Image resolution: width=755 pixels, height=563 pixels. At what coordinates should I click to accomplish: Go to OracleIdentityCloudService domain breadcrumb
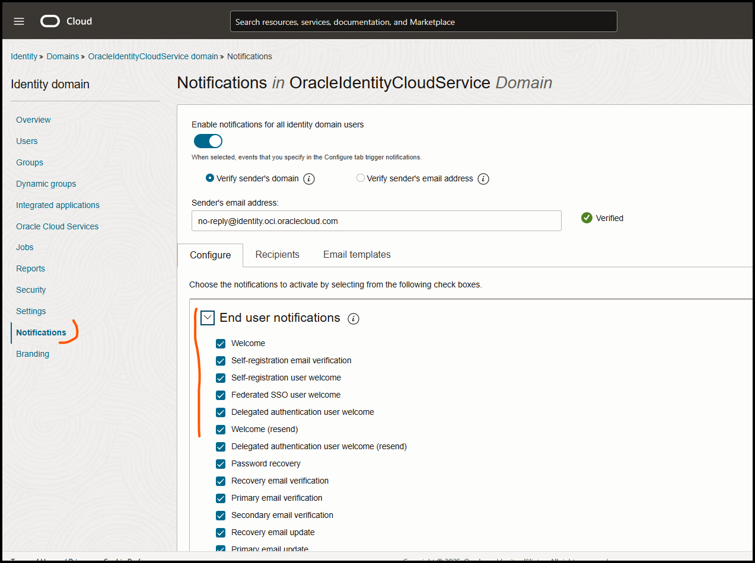[153, 56]
